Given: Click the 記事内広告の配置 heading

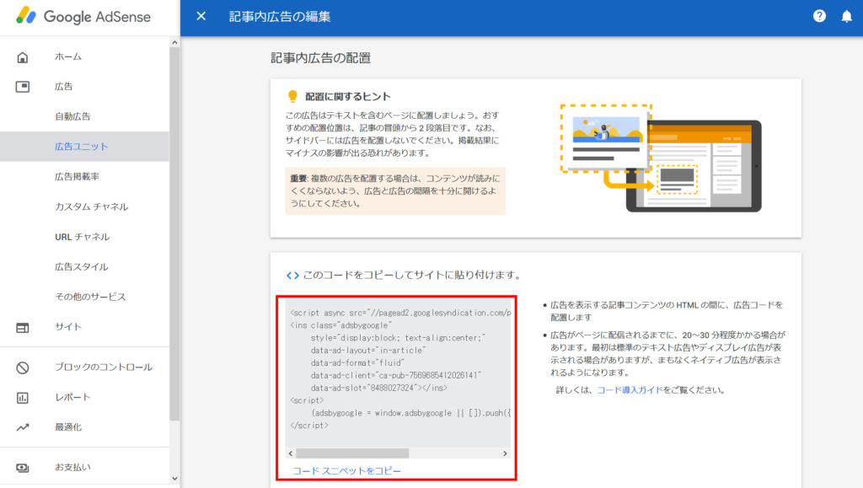Looking at the screenshot, I should 320,58.
